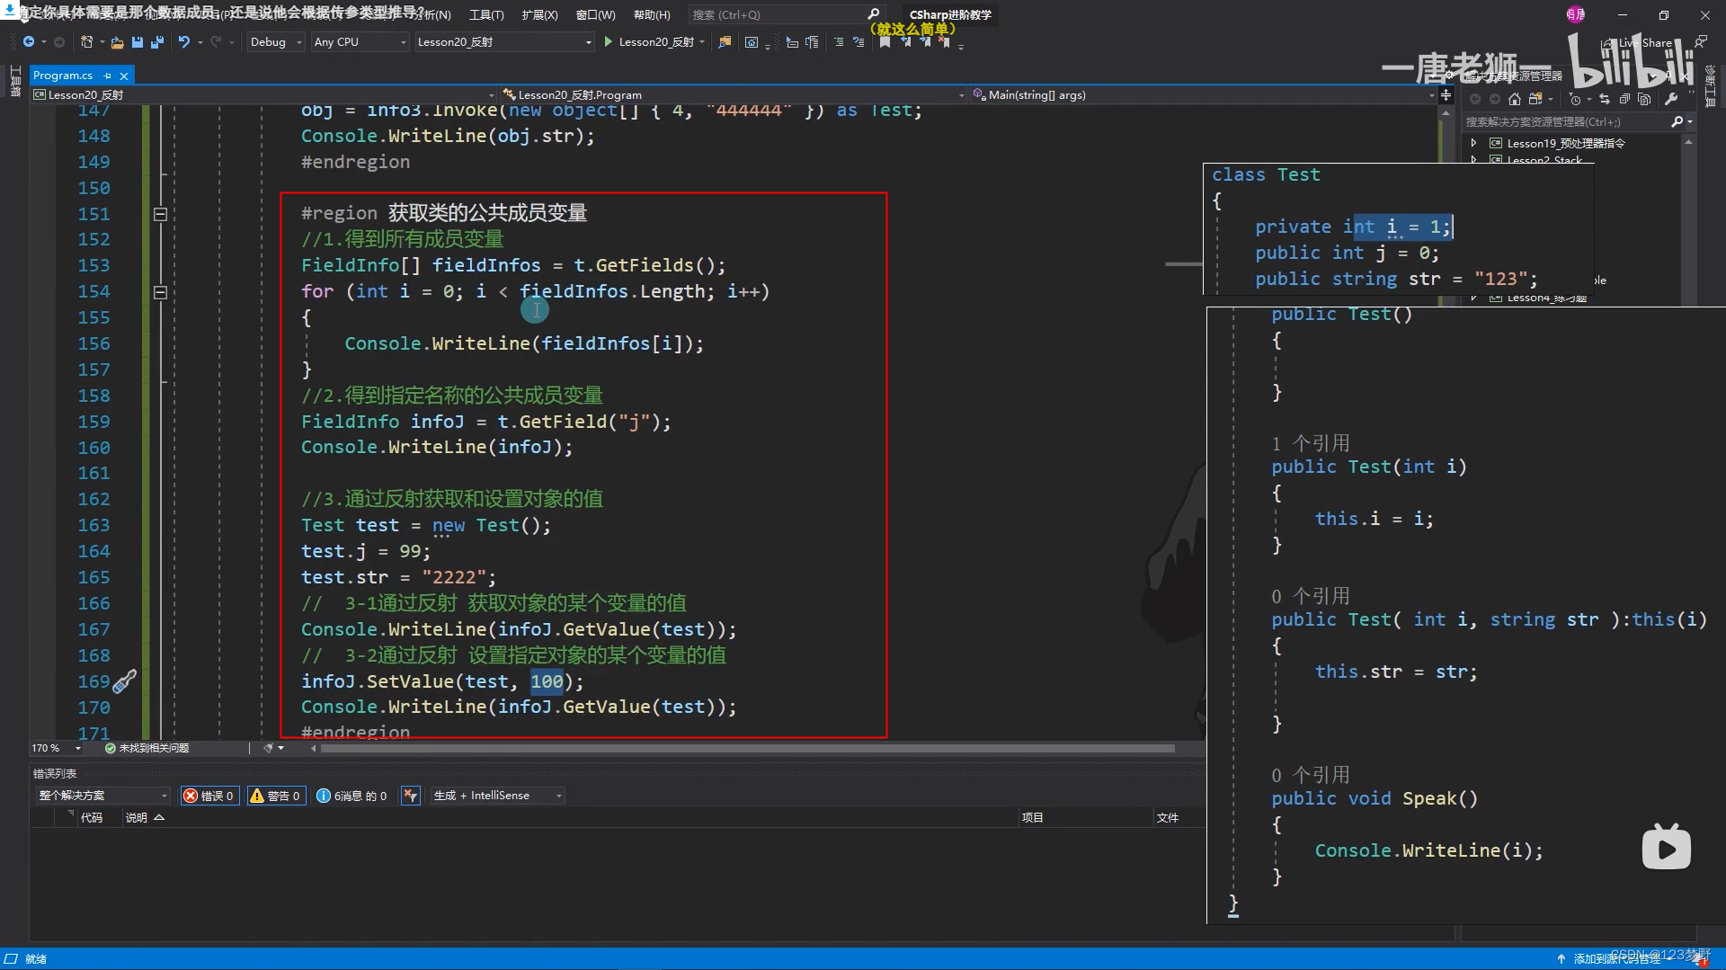Viewport: 1726px width, 970px height.
Task: Open Solution Explorer properties wrench icon
Action: click(1671, 99)
